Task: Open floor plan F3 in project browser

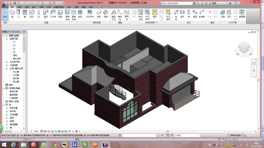Action: pos(14,49)
